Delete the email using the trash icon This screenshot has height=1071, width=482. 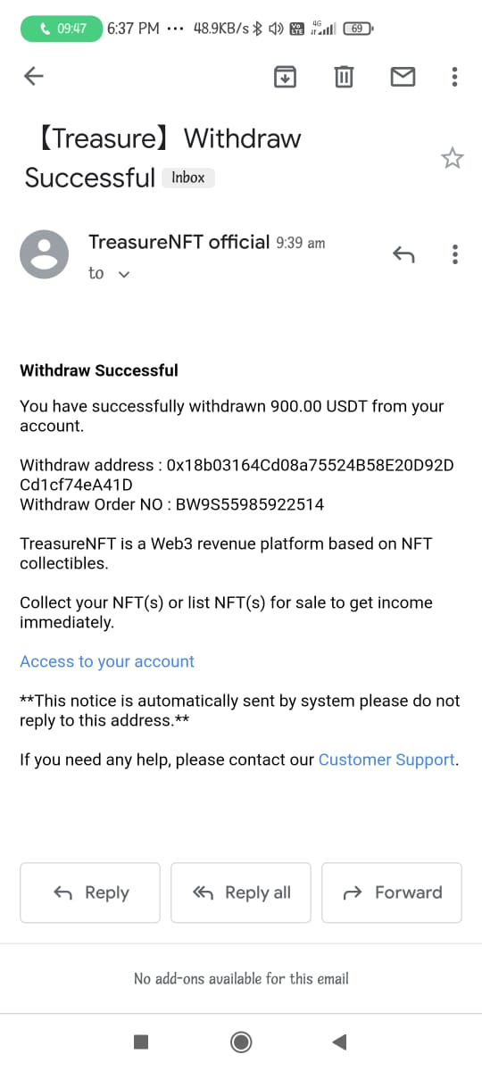(x=344, y=77)
